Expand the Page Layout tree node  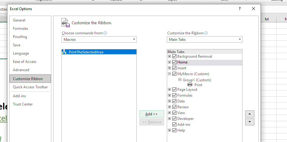(170, 89)
